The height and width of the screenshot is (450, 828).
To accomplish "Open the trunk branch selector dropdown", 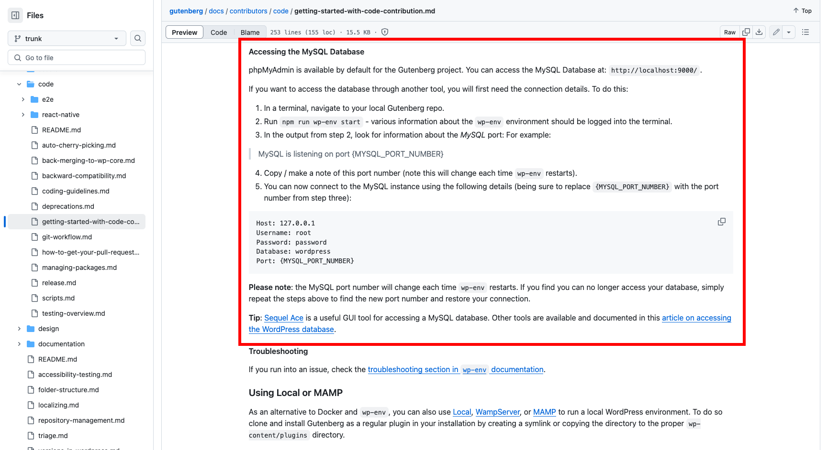I will click(67, 38).
